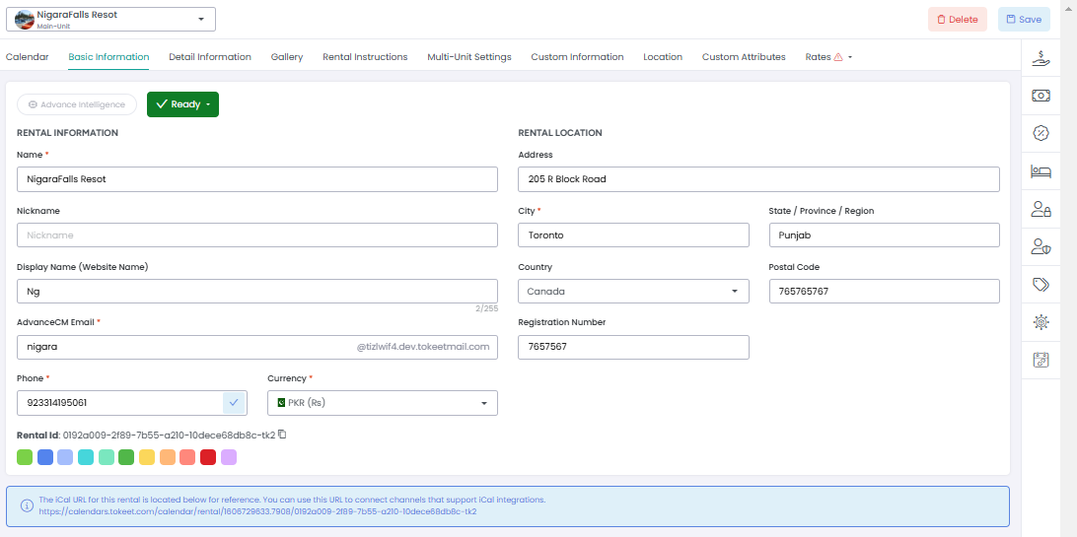Click the bed icon in right sidebar
Viewport: 1077px width, 537px height.
(x=1041, y=170)
